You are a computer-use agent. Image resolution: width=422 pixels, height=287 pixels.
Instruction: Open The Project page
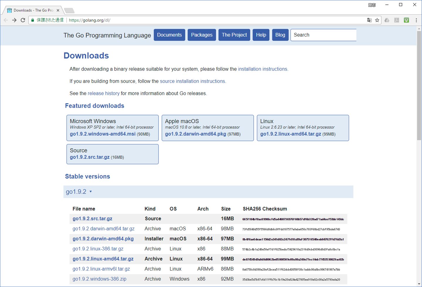[234, 35]
